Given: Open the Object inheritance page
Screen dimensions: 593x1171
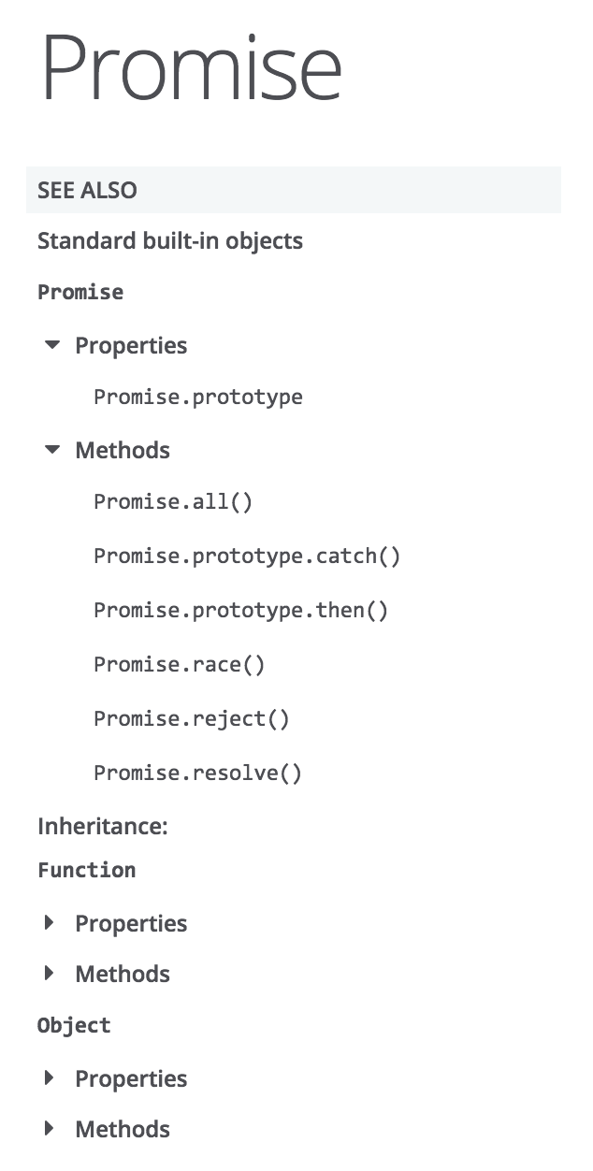Looking at the screenshot, I should coord(74,1025).
